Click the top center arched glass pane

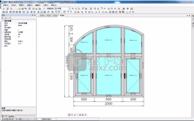click(108, 40)
